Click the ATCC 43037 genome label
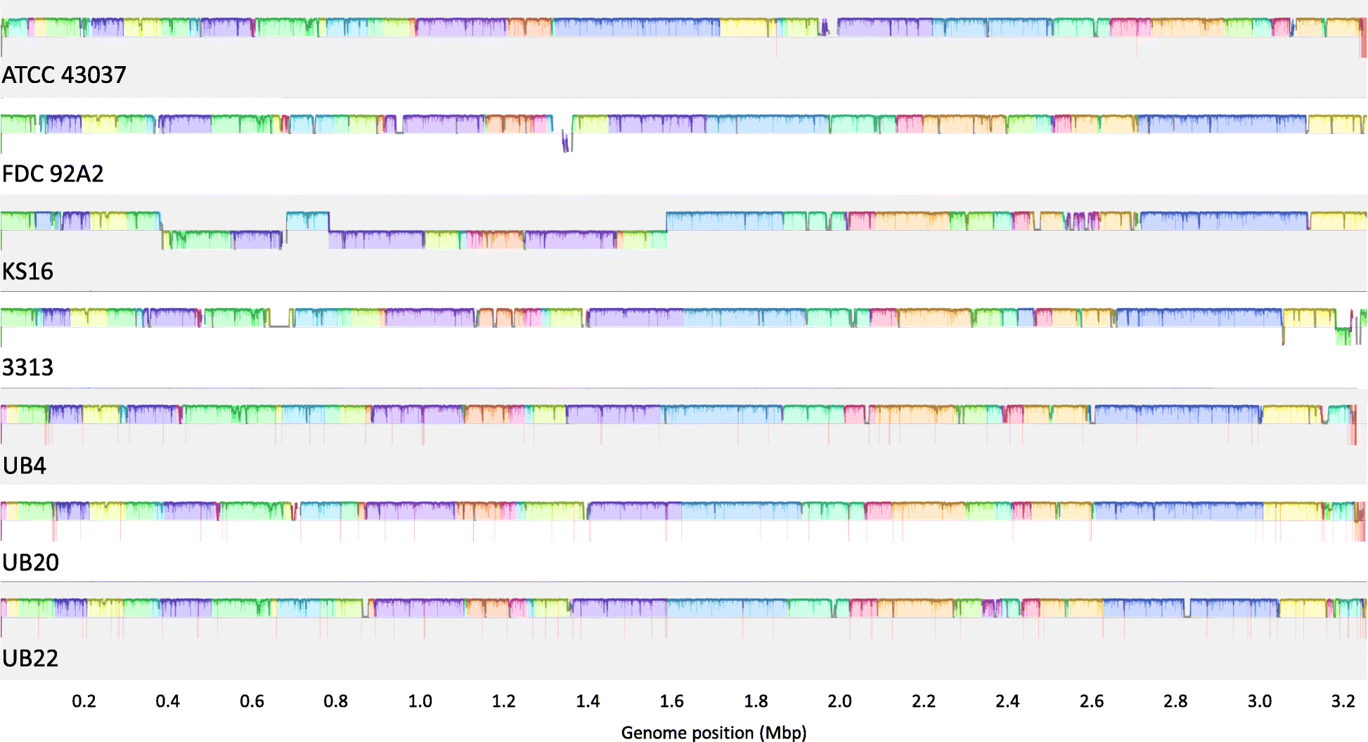This screenshot has height=742, width=1368. click(x=64, y=75)
